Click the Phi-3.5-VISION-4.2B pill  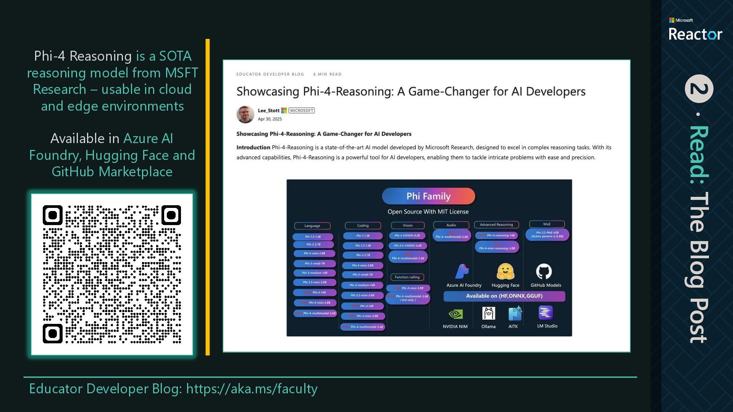click(x=407, y=246)
